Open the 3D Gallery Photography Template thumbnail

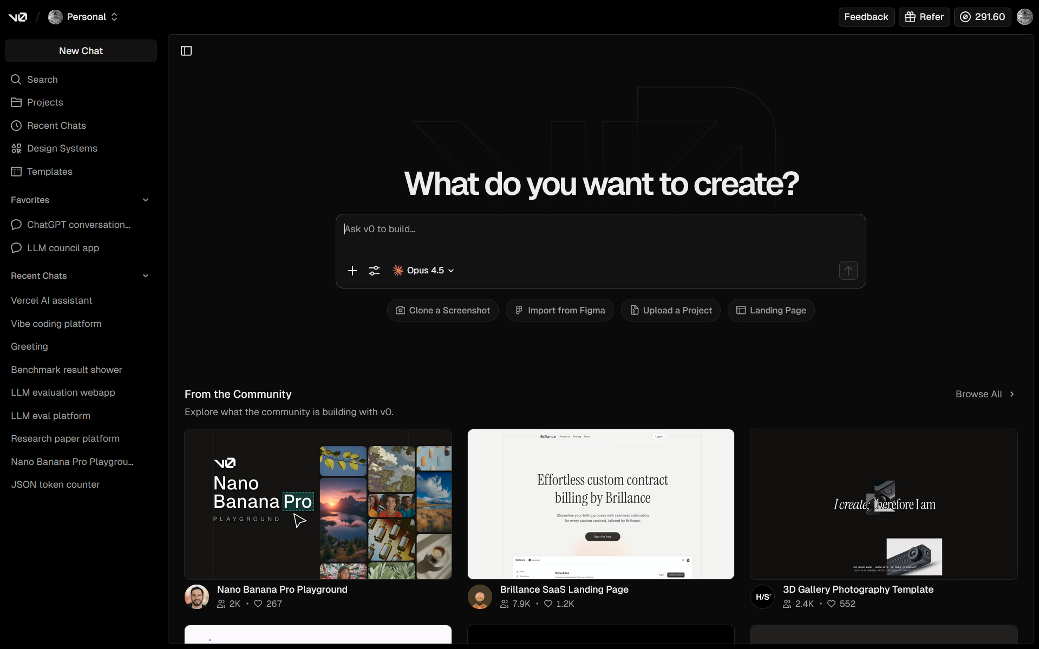[x=883, y=504]
